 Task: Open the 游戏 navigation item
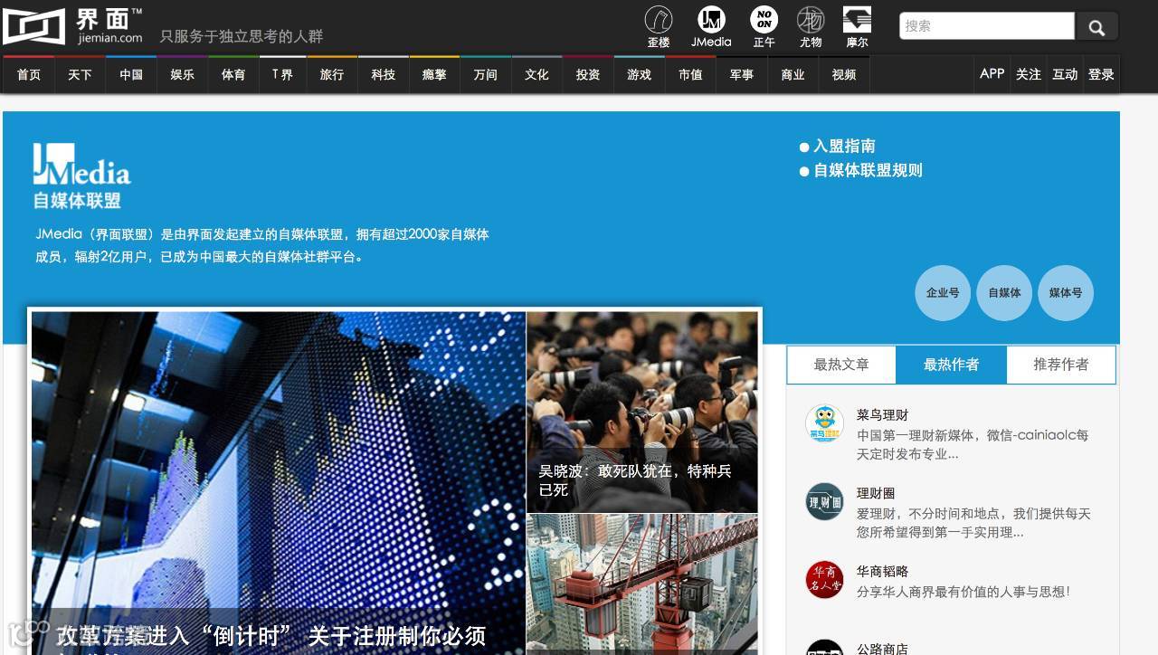pos(639,75)
